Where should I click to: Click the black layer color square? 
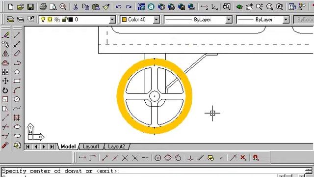pos(71,20)
